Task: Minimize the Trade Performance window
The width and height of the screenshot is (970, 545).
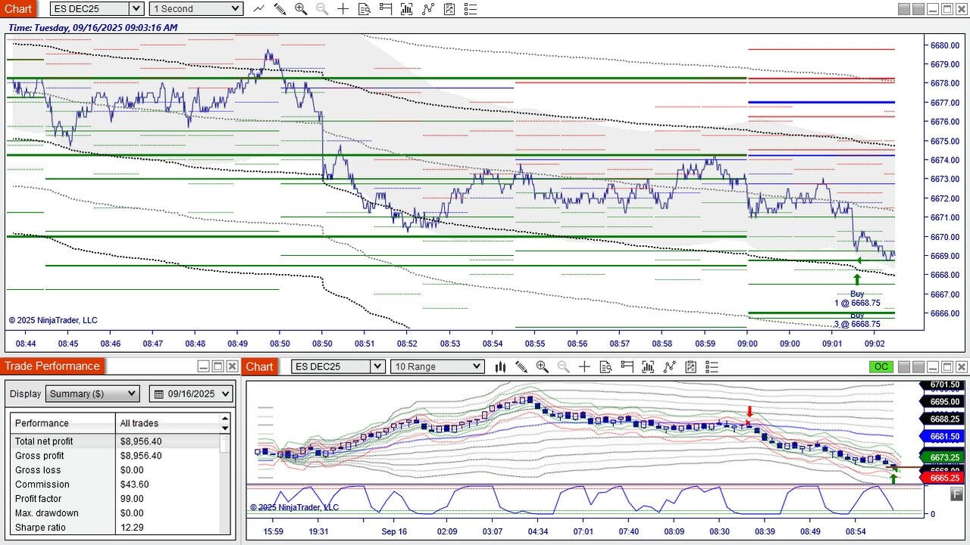Action: point(204,366)
